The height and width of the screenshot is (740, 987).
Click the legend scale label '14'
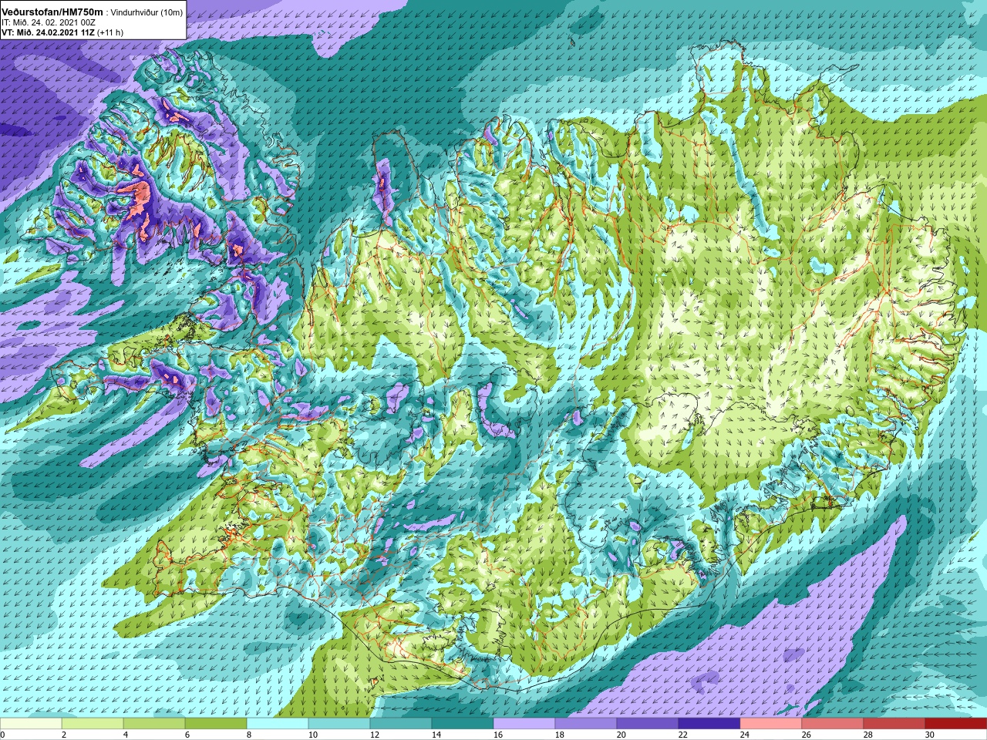pos(436,735)
